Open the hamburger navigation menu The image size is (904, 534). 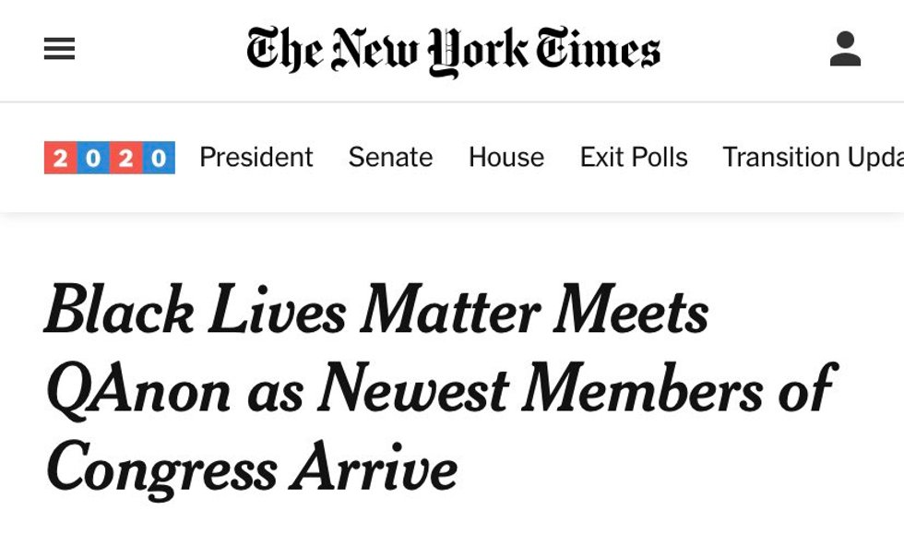click(59, 50)
